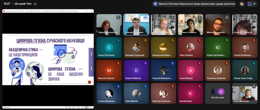260x110 pixels.
Task: Click the notes page icon between slide arrows
Action: (70, 107)
